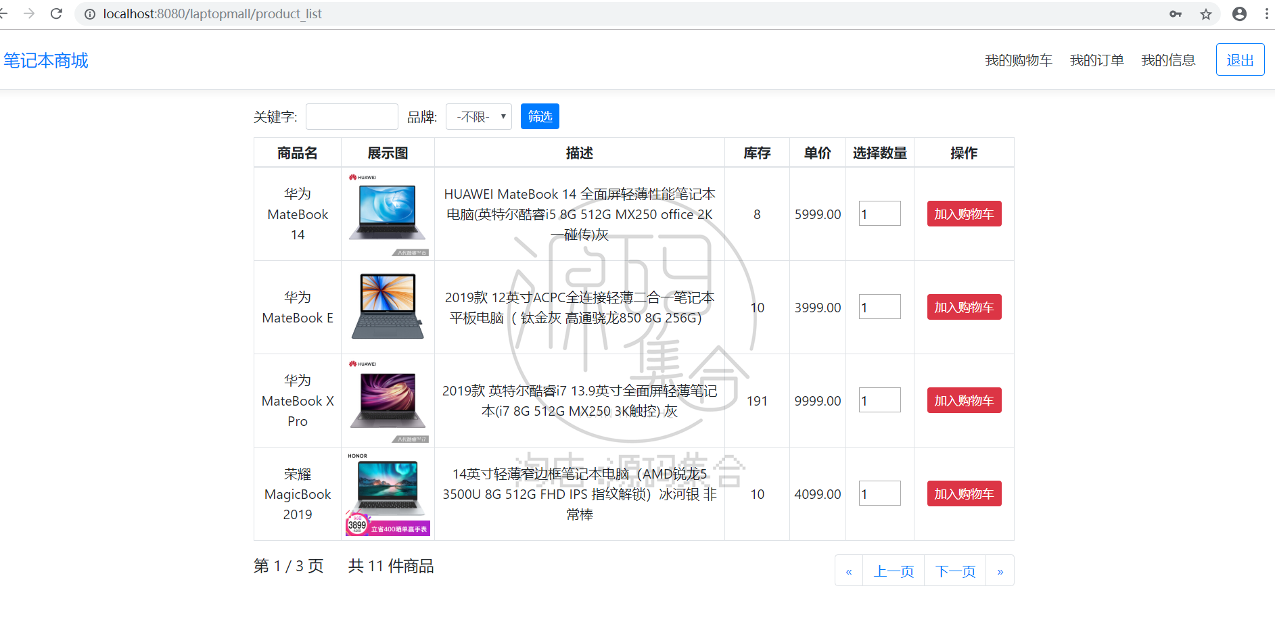The width and height of the screenshot is (1275, 628).
Task: Click the product name 华为 MateBook E
Action: [x=298, y=308]
